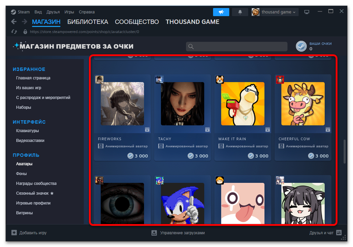Open the Вид menu
Viewport: 353px width, 247px height.
click(x=38, y=12)
